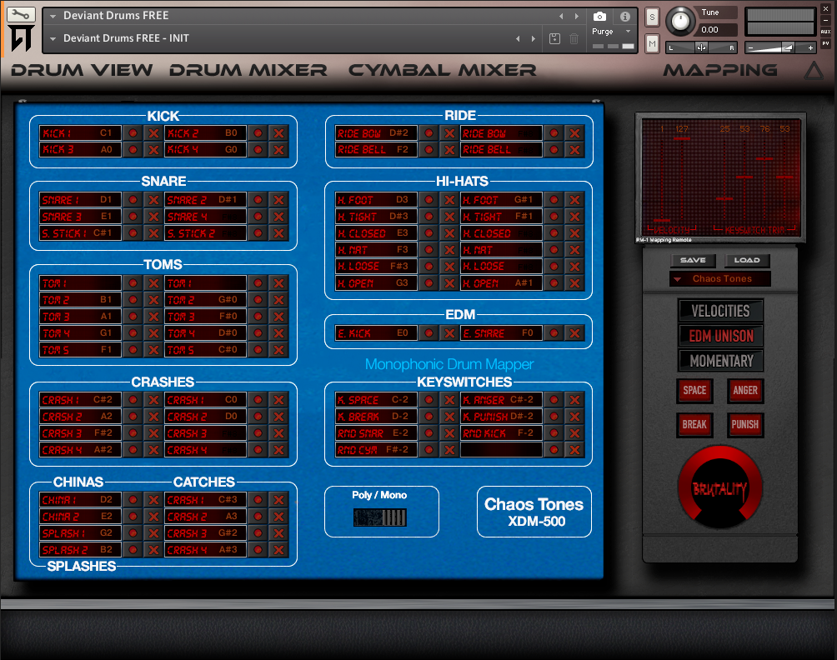The width and height of the screenshot is (837, 660).
Task: Open snapshots via the camera icon
Action: pyautogui.click(x=600, y=17)
